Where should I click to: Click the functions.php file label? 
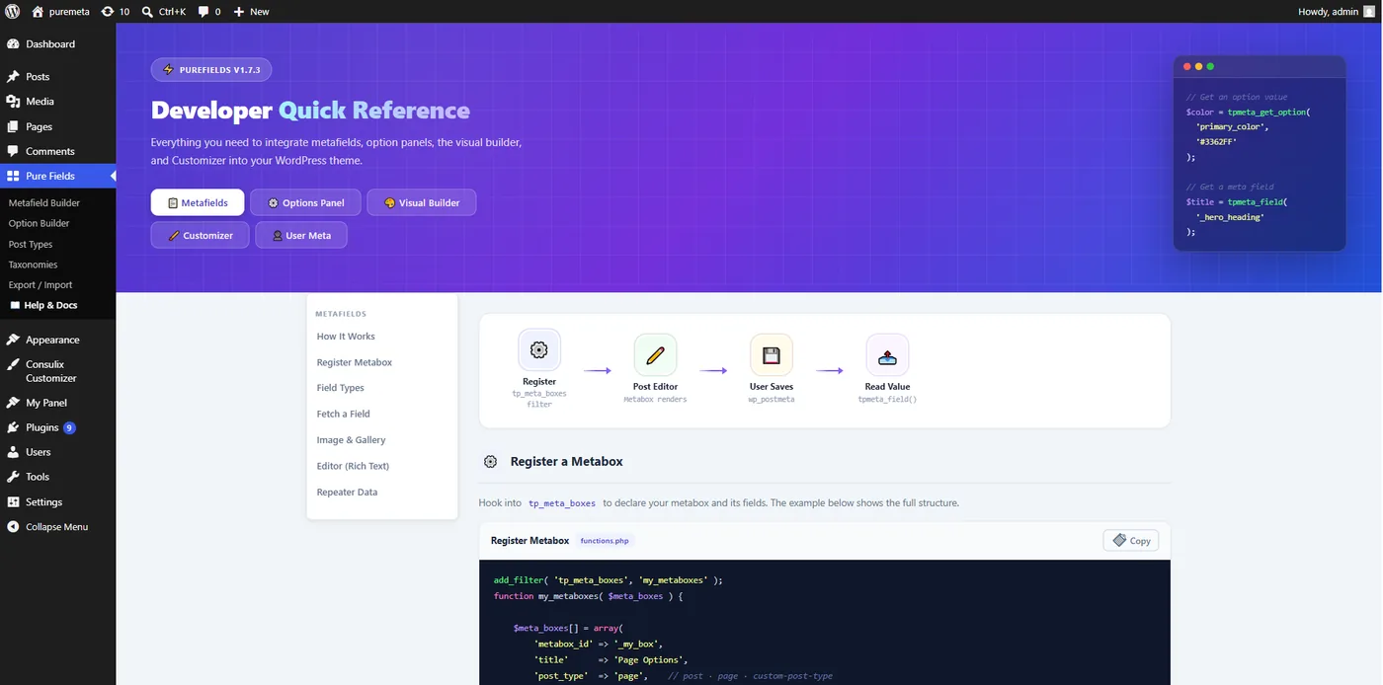(605, 541)
